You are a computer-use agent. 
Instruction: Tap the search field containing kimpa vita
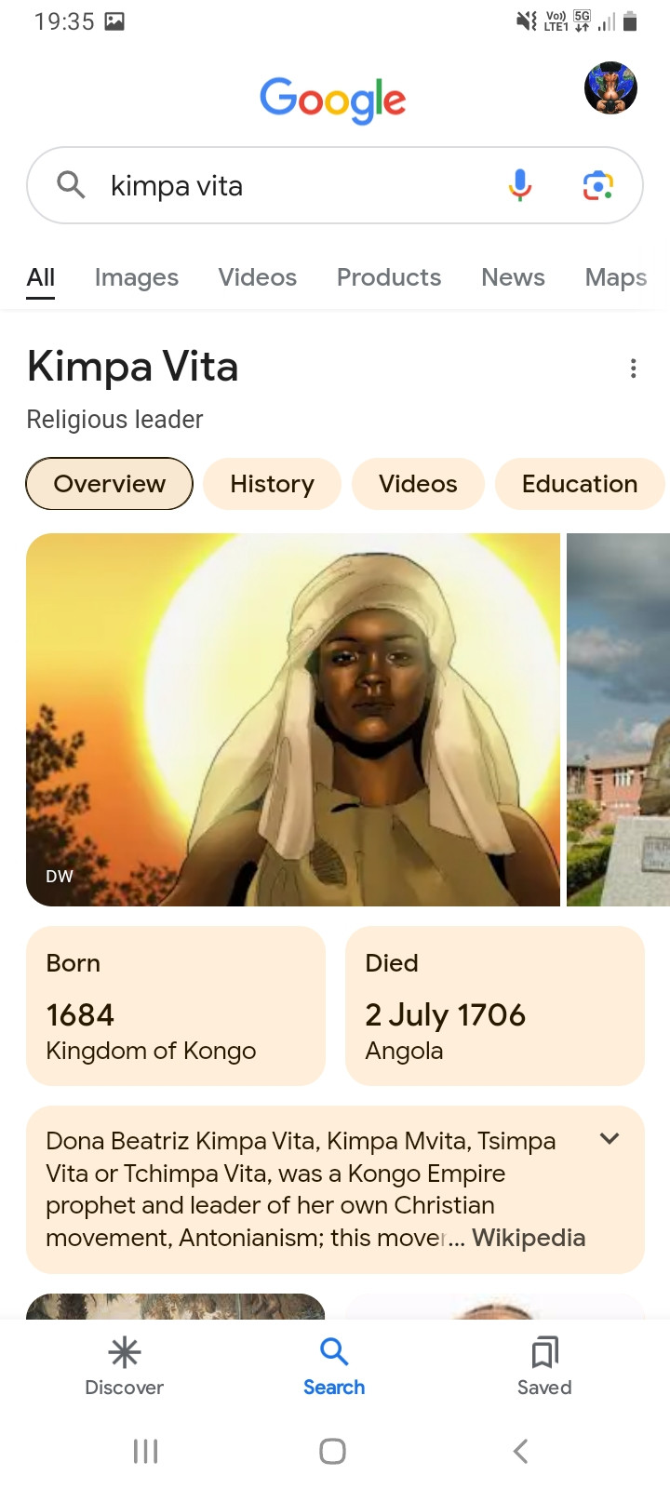pos(298,185)
